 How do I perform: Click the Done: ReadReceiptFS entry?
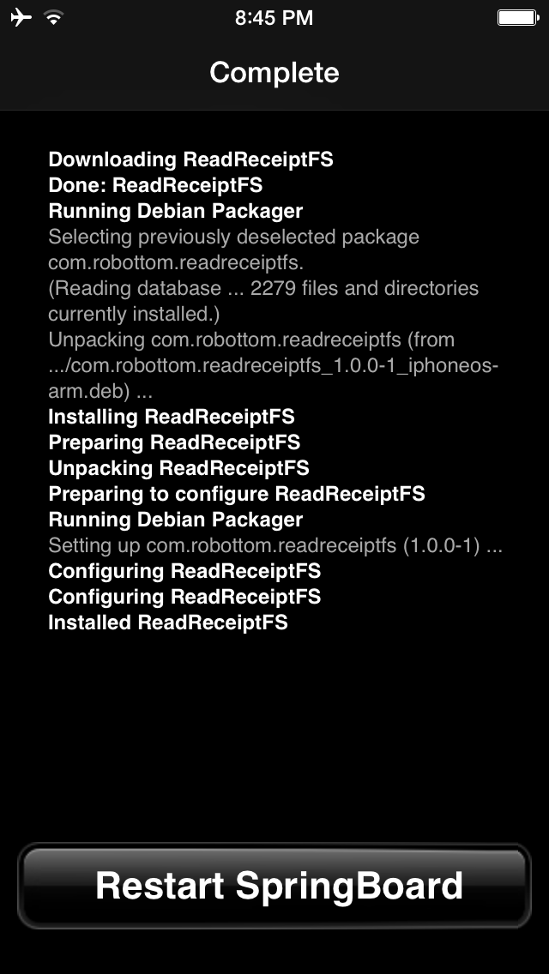tap(155, 185)
